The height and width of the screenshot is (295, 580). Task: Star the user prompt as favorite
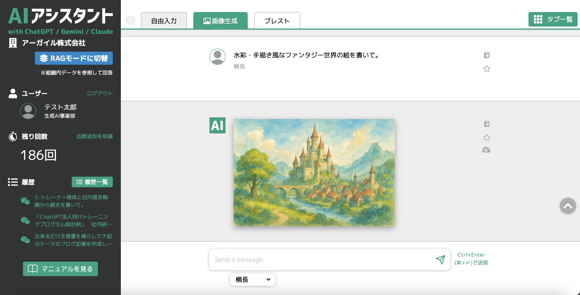click(487, 69)
